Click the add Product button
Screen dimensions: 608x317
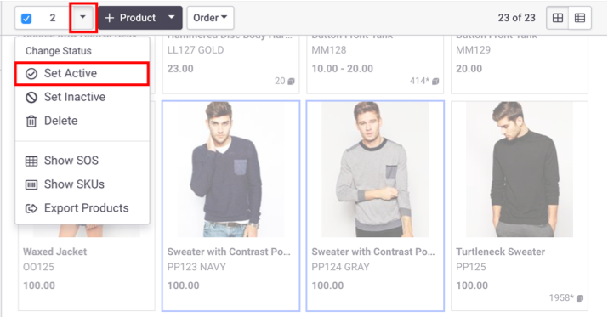130,18
